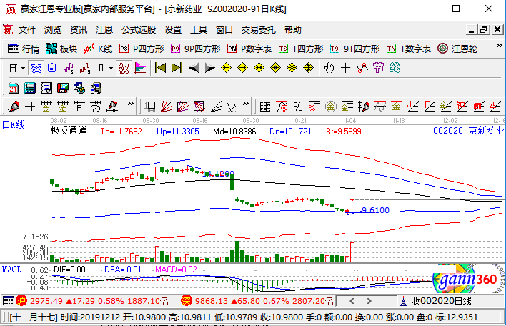Select the square measurement box tool
The height and width of the screenshot is (326, 506).
(x=150, y=107)
